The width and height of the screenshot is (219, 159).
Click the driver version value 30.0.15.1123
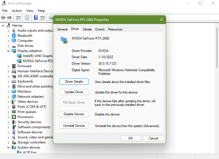(x=107, y=64)
